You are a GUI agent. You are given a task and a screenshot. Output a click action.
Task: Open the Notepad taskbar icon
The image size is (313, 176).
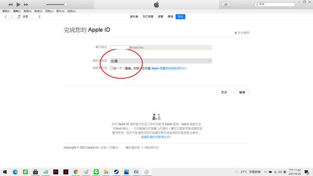click(x=46, y=172)
